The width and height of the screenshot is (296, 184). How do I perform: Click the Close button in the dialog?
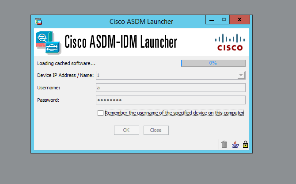click(x=156, y=130)
